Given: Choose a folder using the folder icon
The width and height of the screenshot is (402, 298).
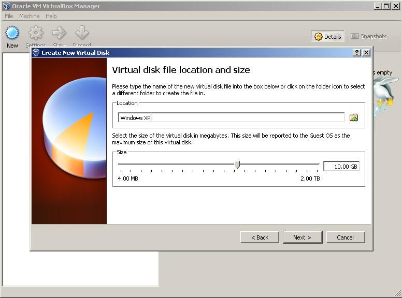Looking at the screenshot, I should pos(353,117).
